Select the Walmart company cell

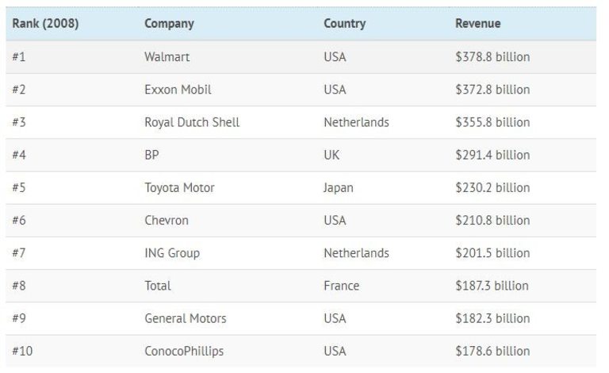click(x=167, y=57)
